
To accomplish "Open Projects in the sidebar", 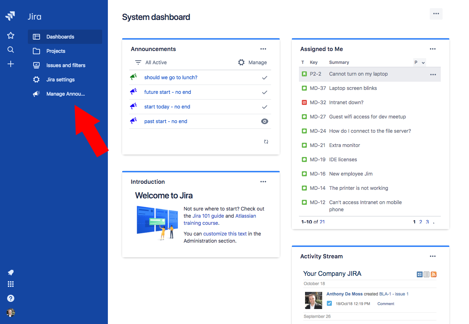I will coord(65,51).
